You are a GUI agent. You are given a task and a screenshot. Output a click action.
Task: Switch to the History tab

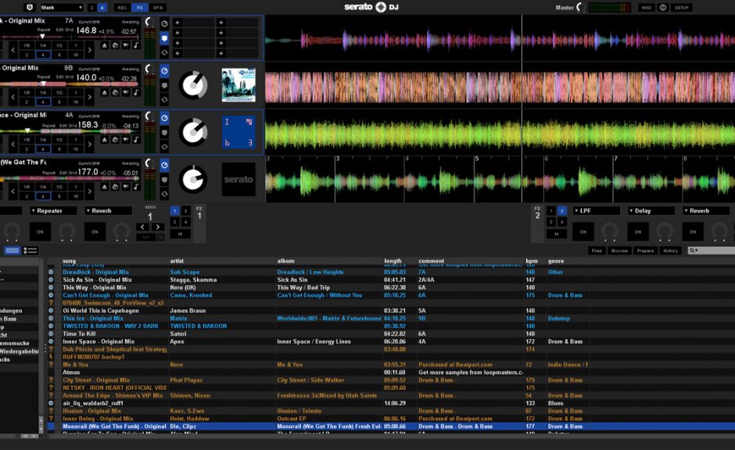671,251
